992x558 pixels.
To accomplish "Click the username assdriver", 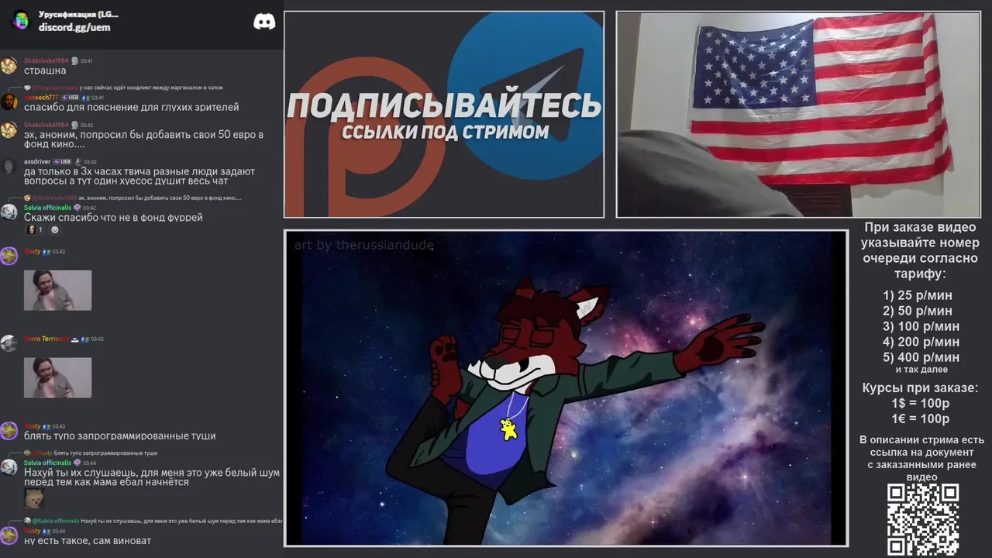I will click(x=37, y=162).
